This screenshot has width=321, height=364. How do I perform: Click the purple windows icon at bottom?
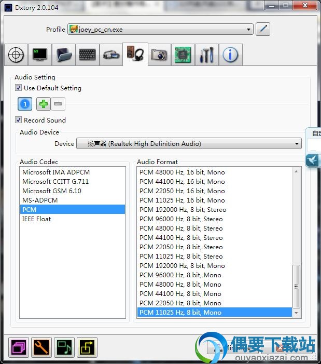point(19,347)
